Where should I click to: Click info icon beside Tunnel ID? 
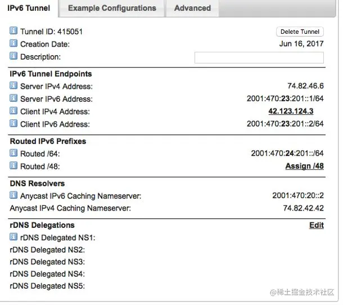(x=13, y=31)
